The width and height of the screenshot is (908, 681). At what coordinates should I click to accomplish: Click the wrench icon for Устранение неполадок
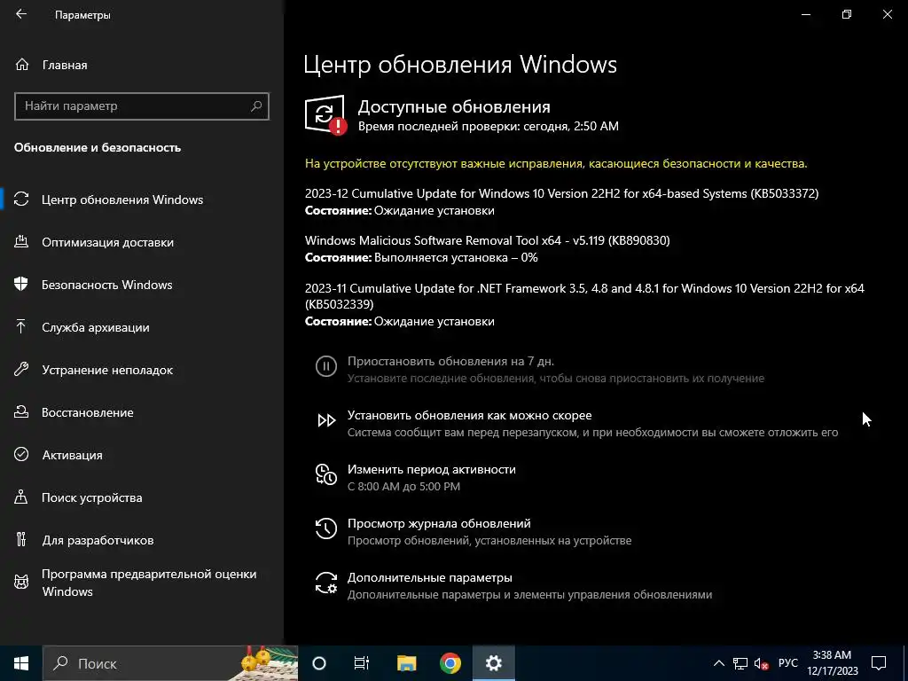coord(21,370)
